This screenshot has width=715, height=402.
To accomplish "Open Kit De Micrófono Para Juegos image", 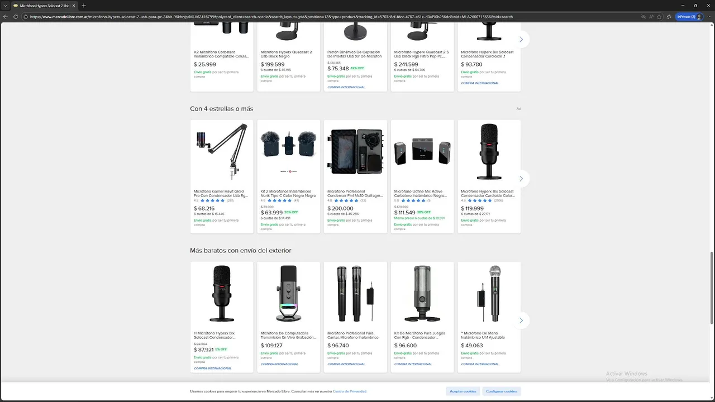I will coord(422,294).
